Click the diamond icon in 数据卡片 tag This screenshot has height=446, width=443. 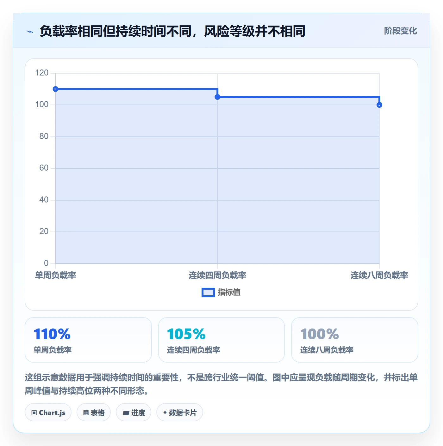[x=165, y=412]
